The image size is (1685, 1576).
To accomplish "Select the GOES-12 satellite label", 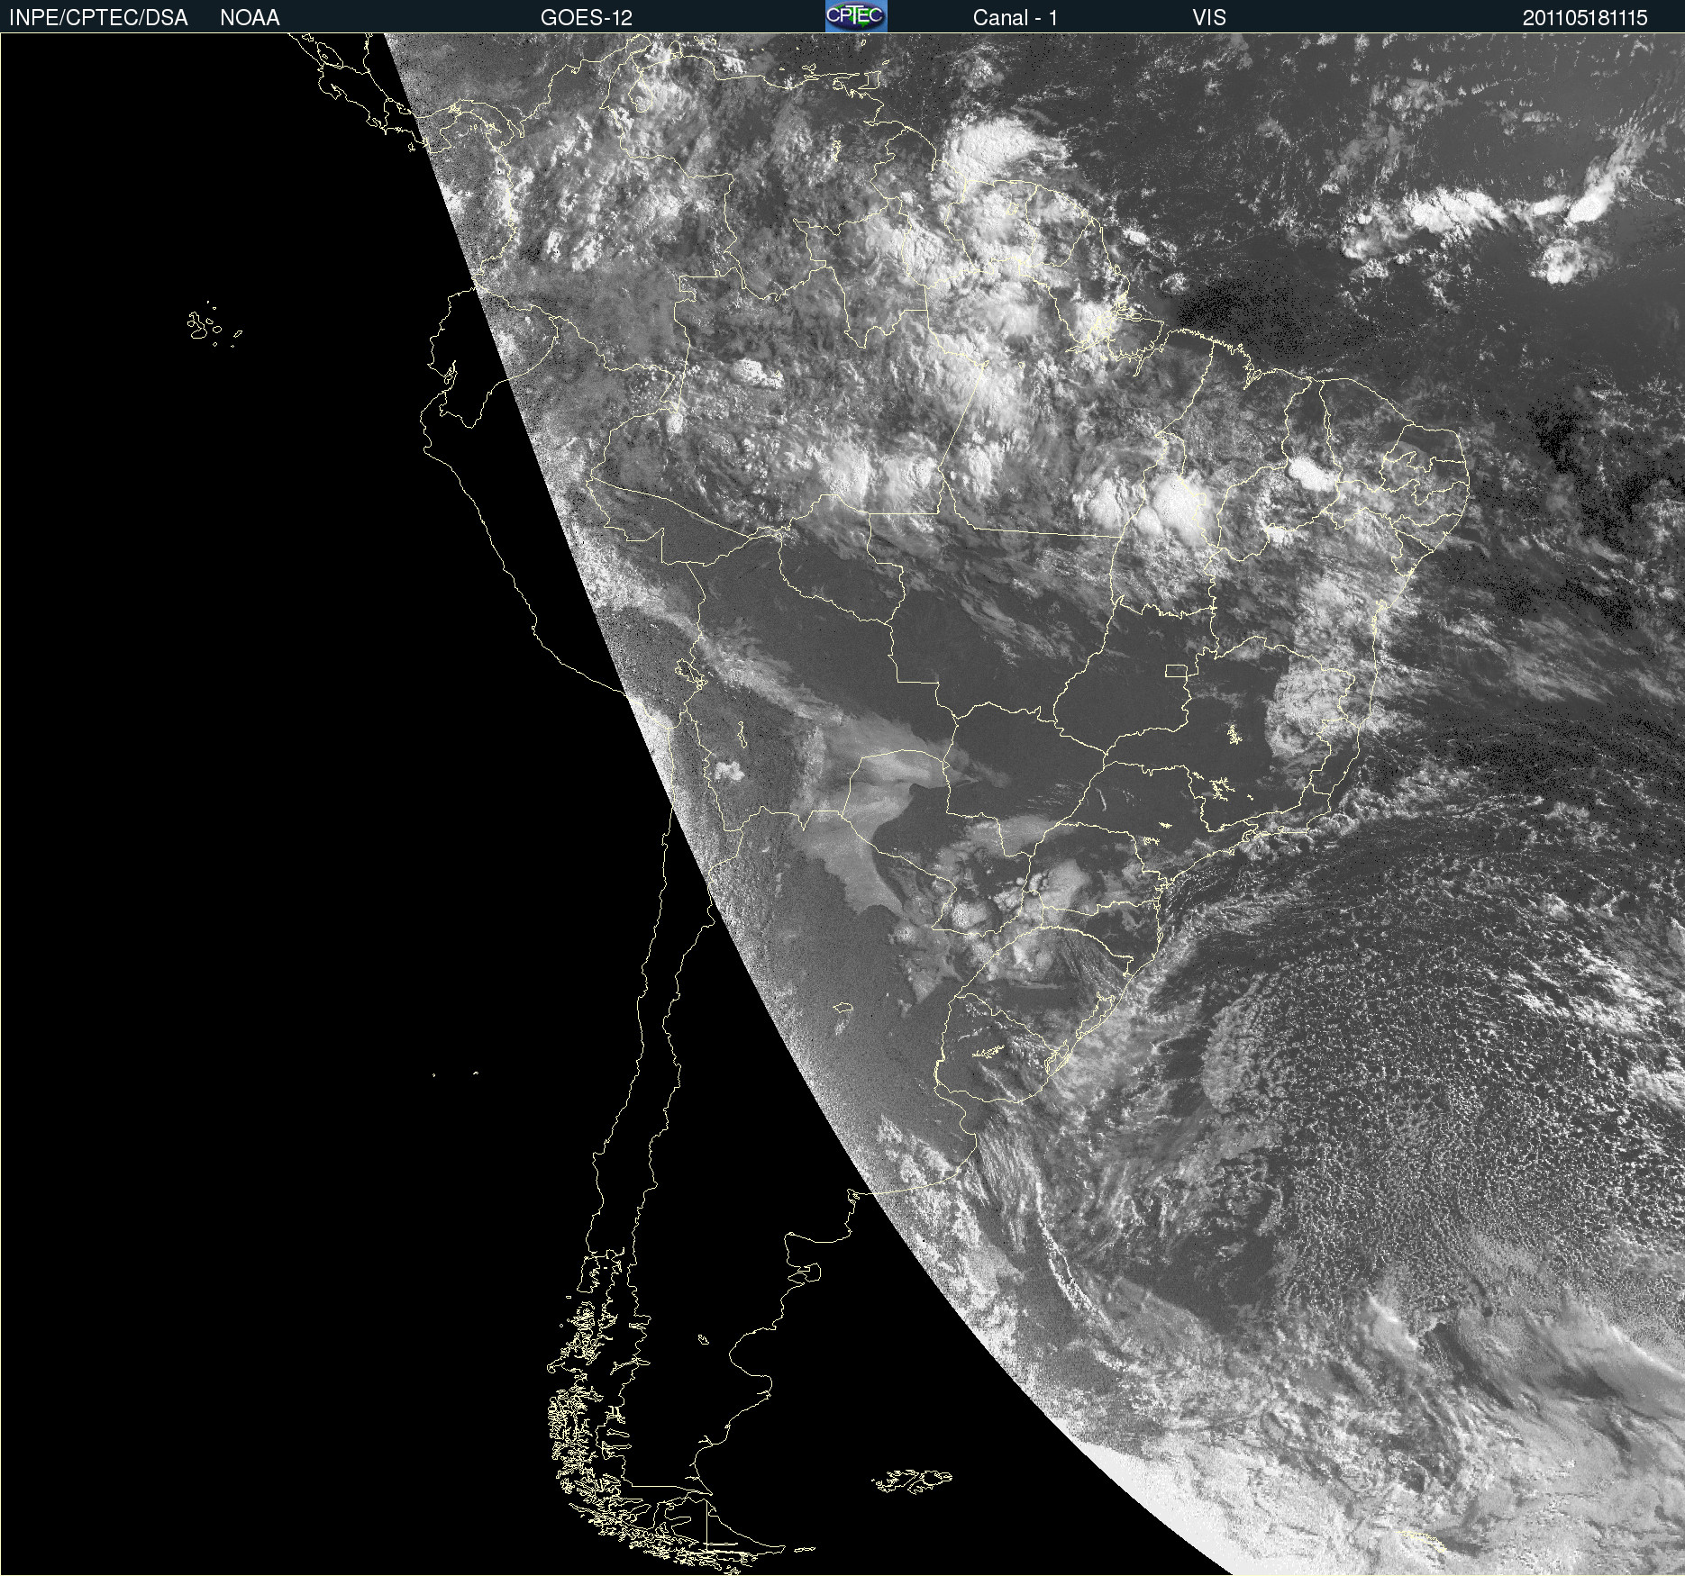I will 587,18.
